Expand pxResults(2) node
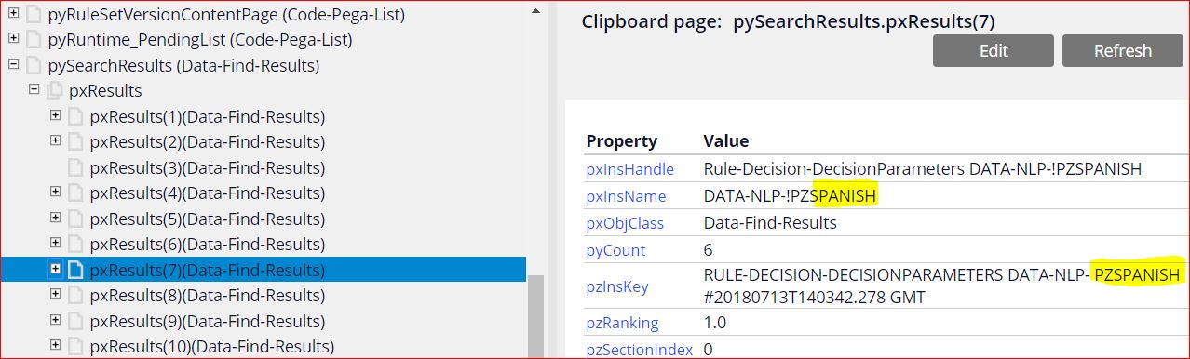The height and width of the screenshot is (359, 1190). coord(55,141)
